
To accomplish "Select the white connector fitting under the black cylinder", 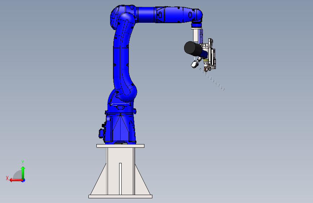I will click(x=195, y=64).
